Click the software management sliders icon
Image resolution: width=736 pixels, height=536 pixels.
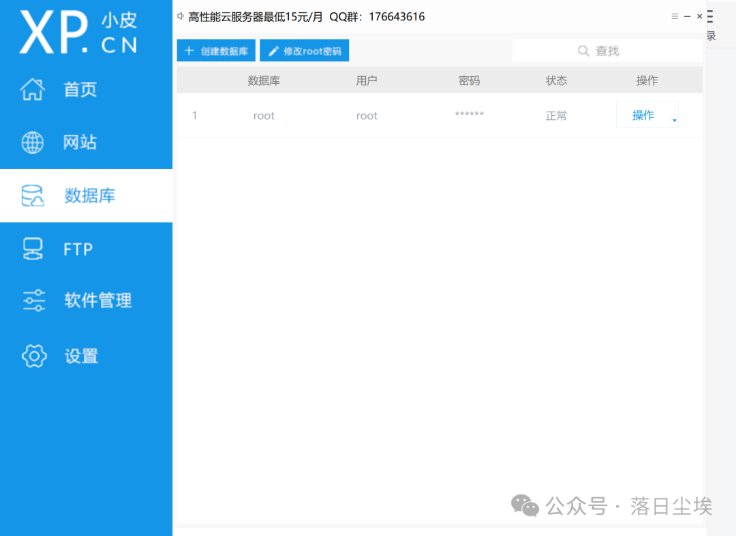point(34,300)
